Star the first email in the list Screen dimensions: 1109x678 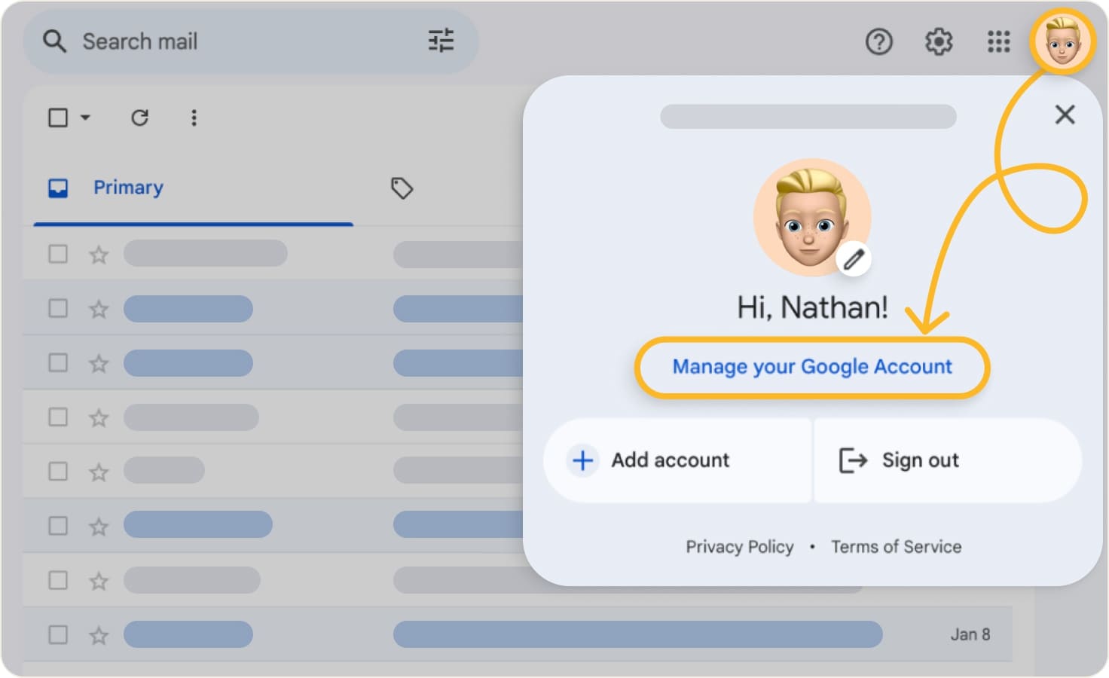pos(98,255)
